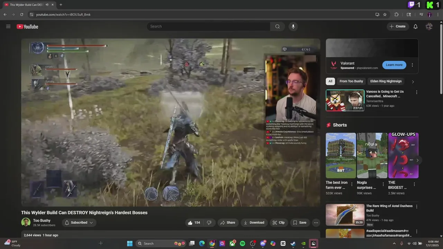The image size is (443, 249).
Task: Select Elden Ring Nightreign chip
Action: 386,81
